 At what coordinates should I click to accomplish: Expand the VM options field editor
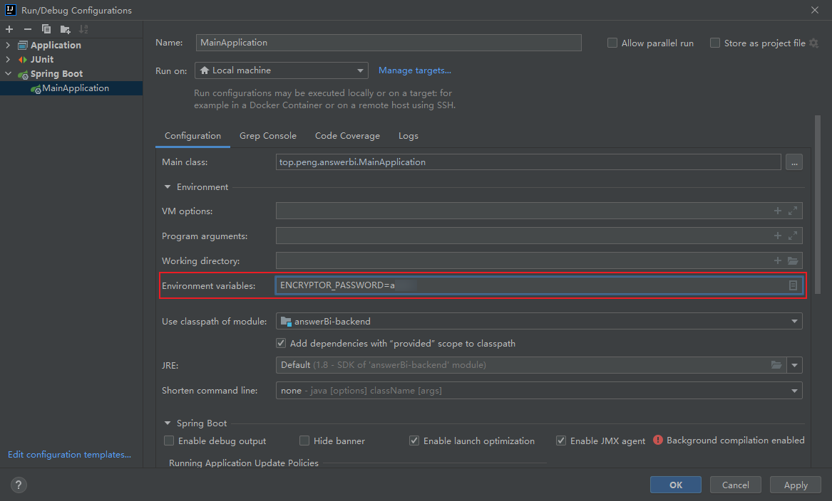[794, 211]
